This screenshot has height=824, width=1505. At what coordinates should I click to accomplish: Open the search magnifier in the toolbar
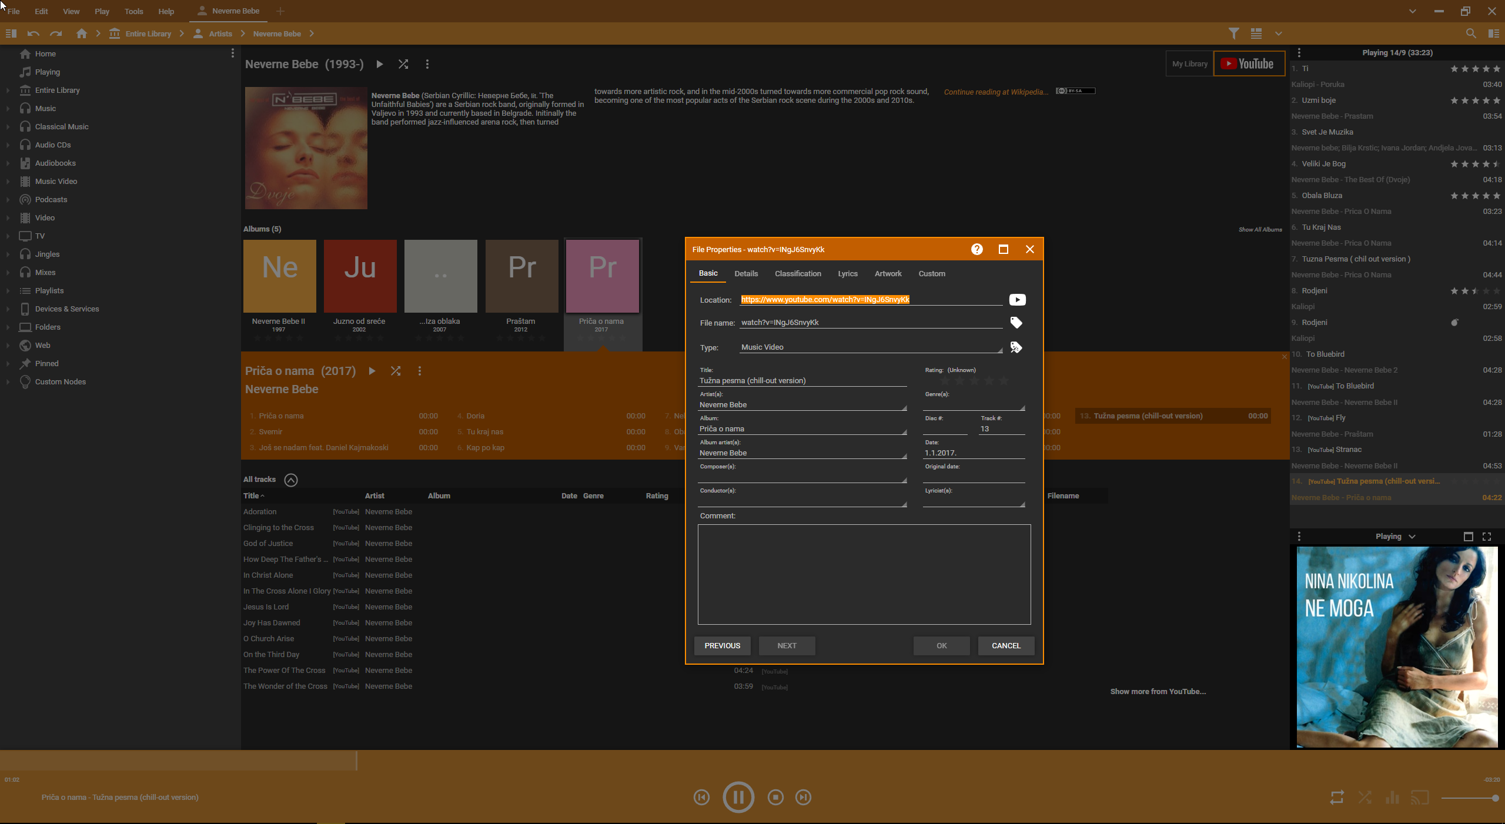click(x=1470, y=34)
